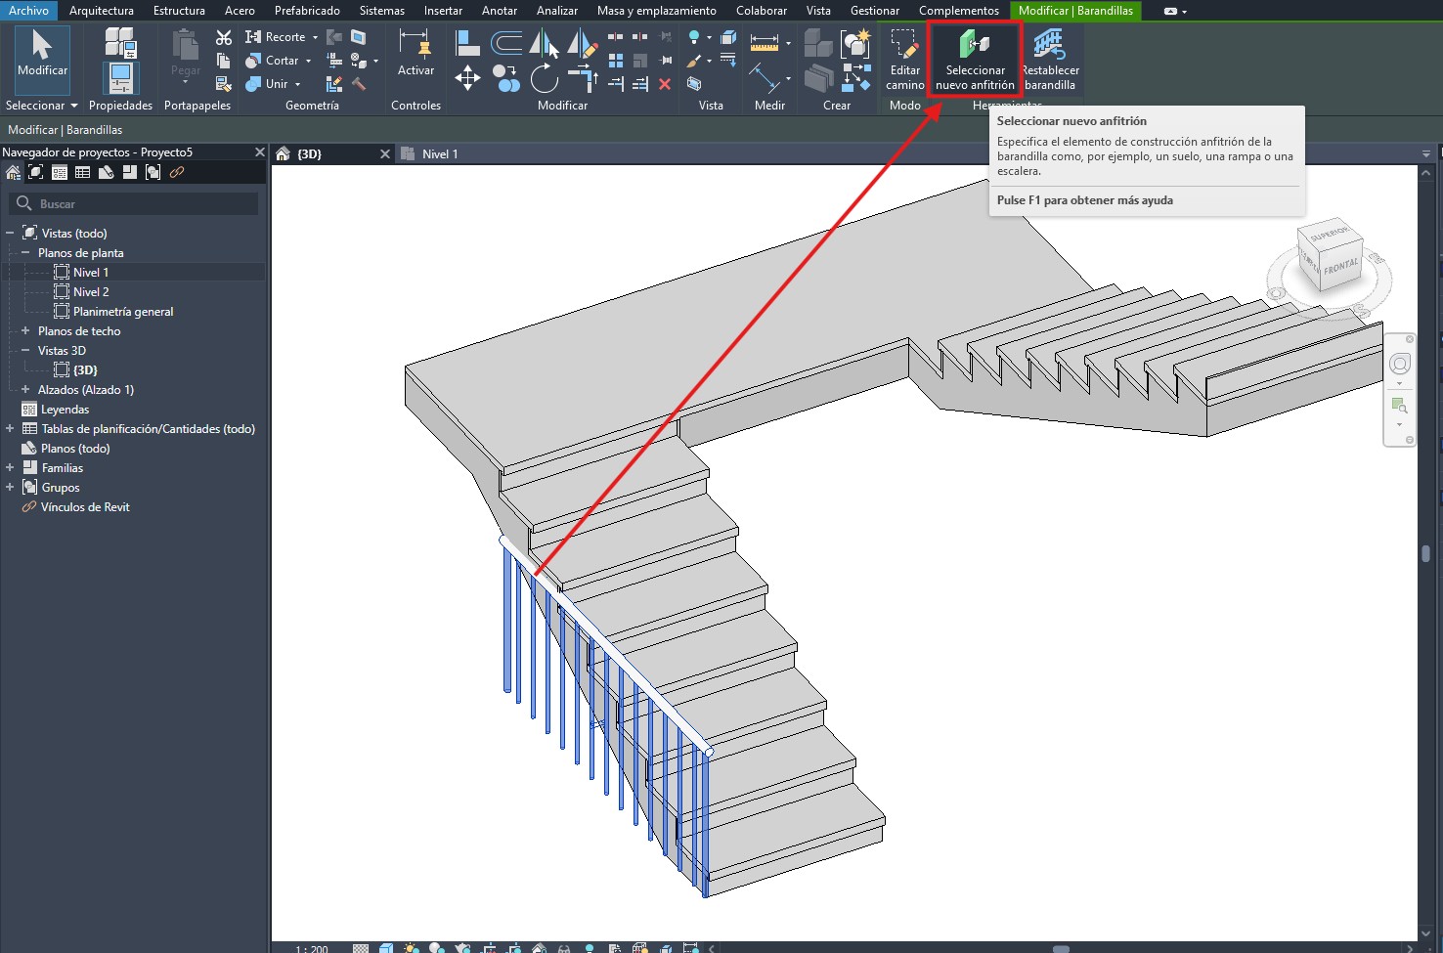Toggle shadows icon in view control bar
This screenshot has width=1443, height=953.
[x=436, y=948]
